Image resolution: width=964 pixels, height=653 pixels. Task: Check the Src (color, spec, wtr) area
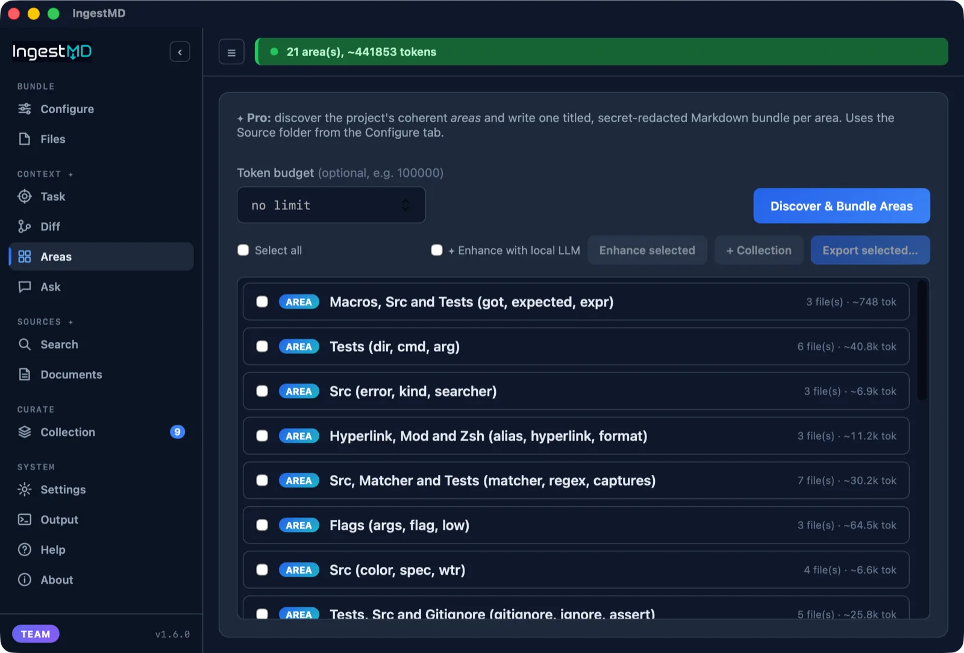(262, 569)
